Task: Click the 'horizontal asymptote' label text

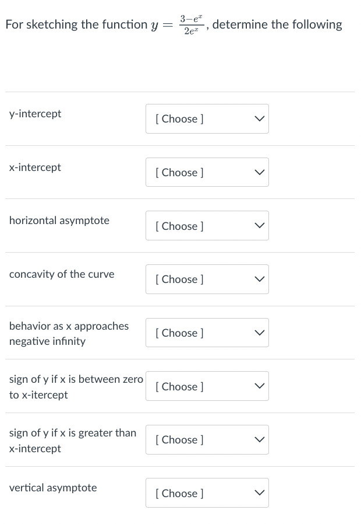Action: click(59, 221)
